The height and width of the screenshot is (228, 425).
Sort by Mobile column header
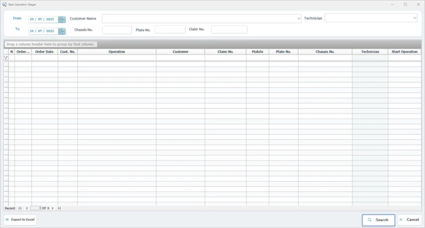258,51
